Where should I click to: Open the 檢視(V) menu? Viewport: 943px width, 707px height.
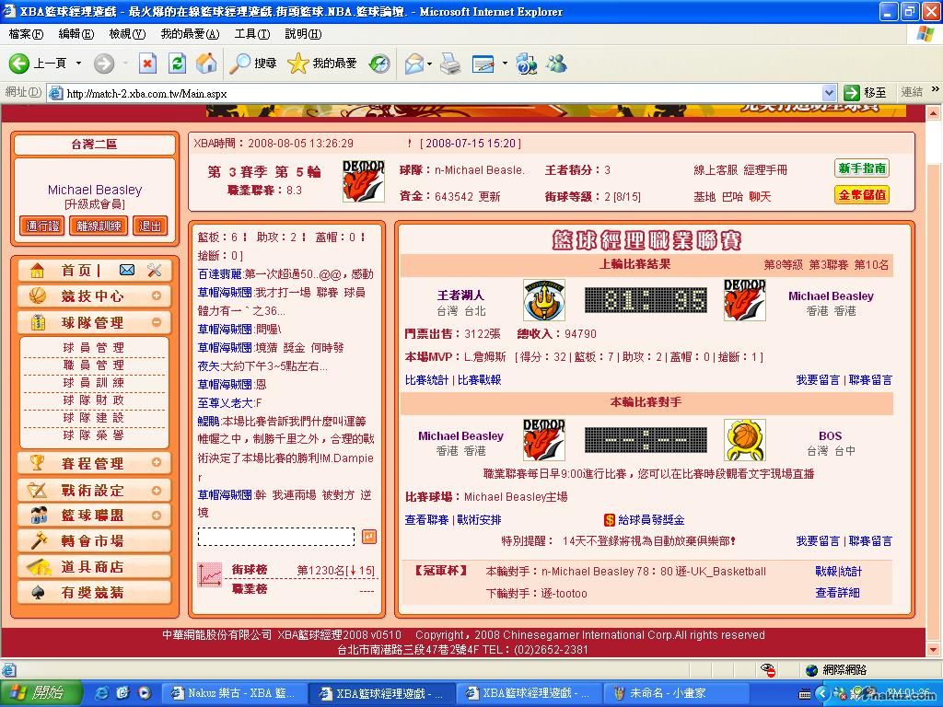(127, 34)
